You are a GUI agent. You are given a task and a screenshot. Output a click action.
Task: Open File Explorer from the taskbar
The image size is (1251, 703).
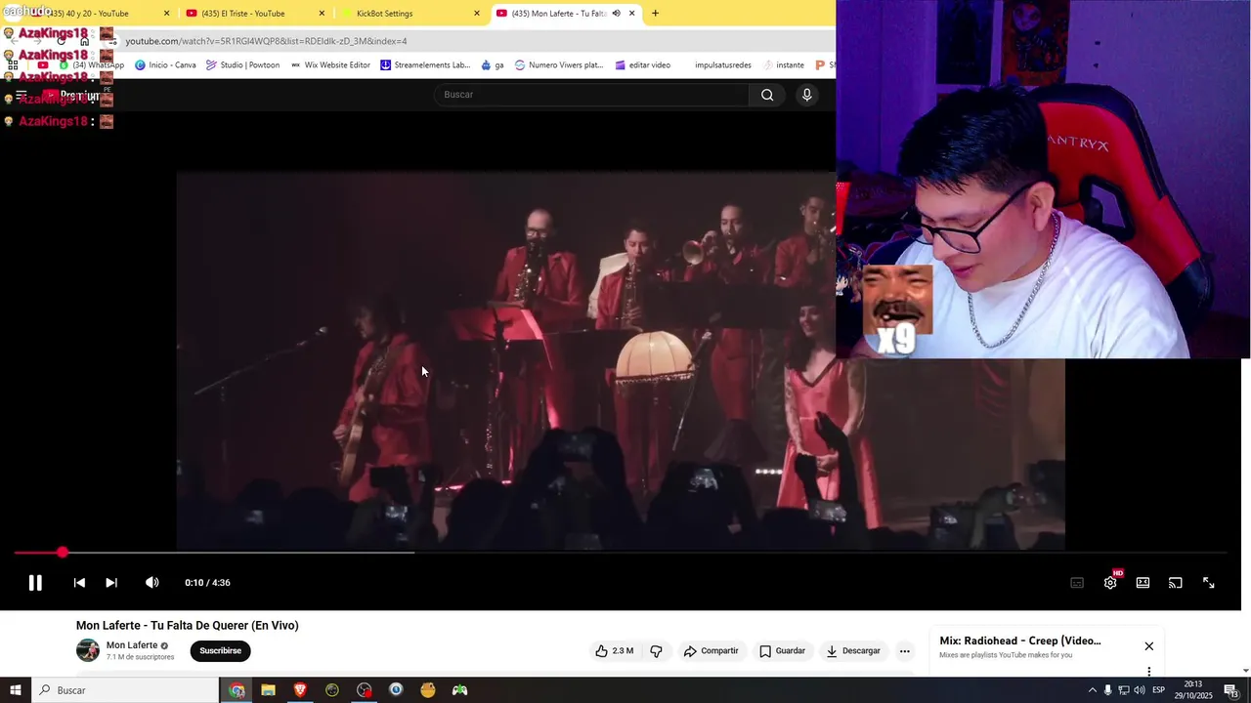tap(268, 690)
